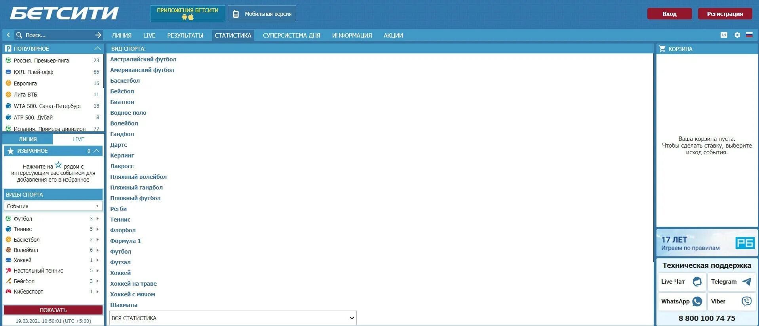Open Live-Чат support icon
The height and width of the screenshot is (326, 759).
pyautogui.click(x=697, y=282)
